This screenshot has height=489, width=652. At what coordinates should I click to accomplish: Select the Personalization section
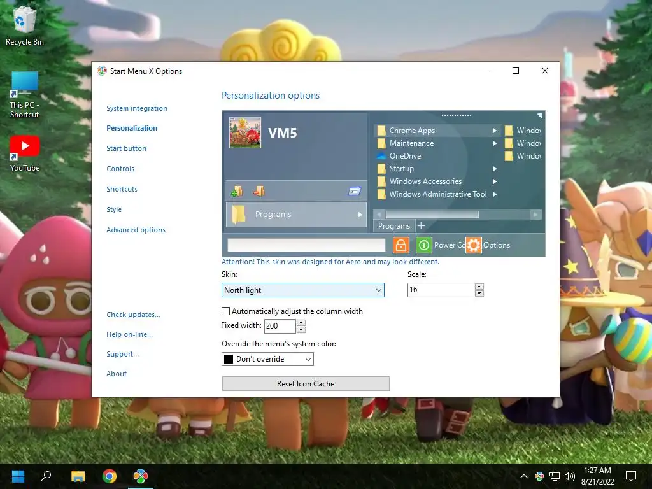(132, 128)
